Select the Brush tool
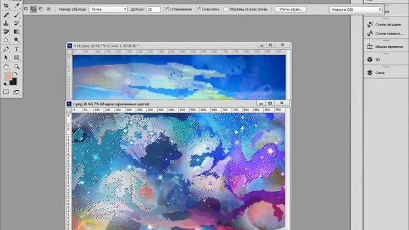 tap(17, 15)
